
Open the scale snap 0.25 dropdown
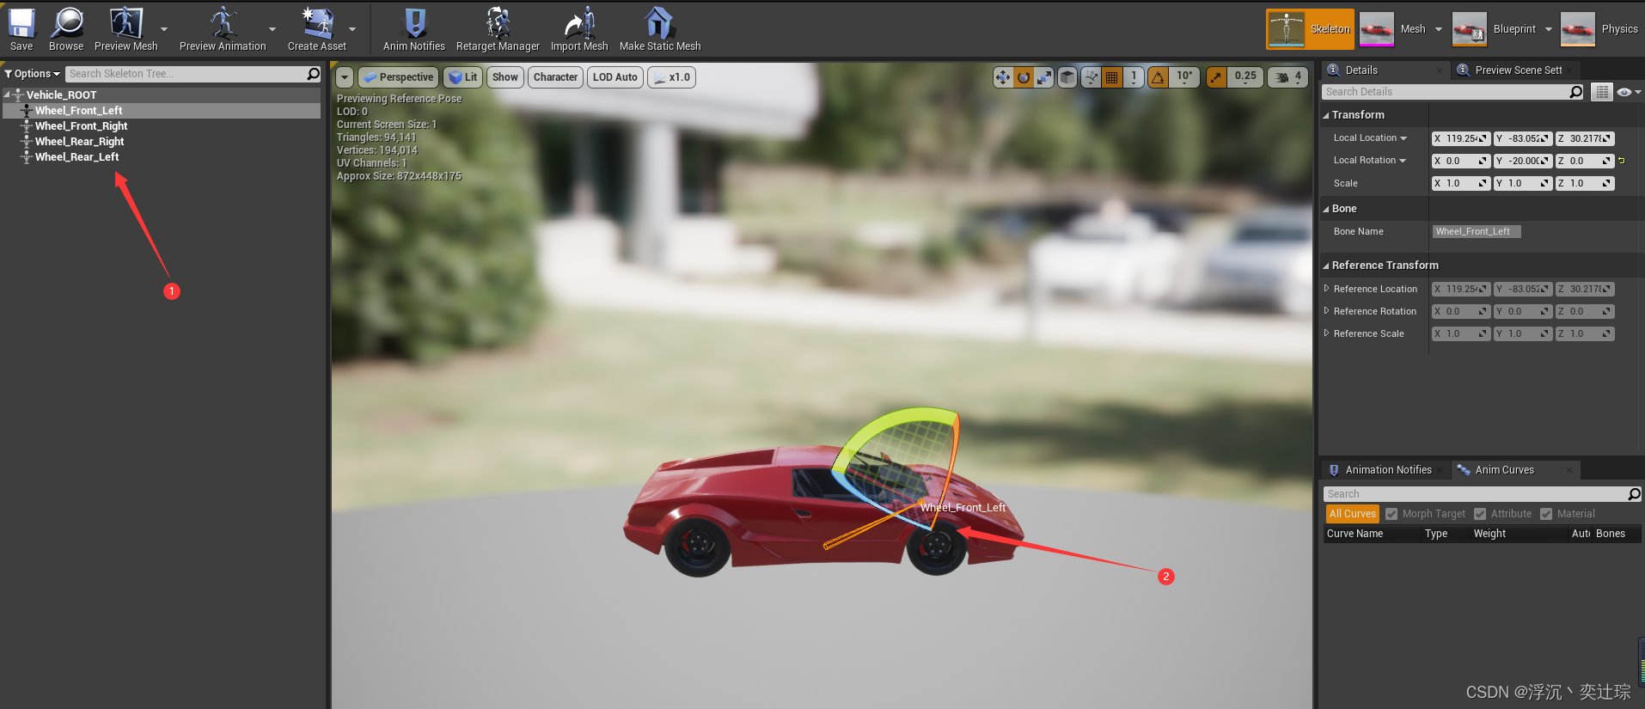(1245, 77)
